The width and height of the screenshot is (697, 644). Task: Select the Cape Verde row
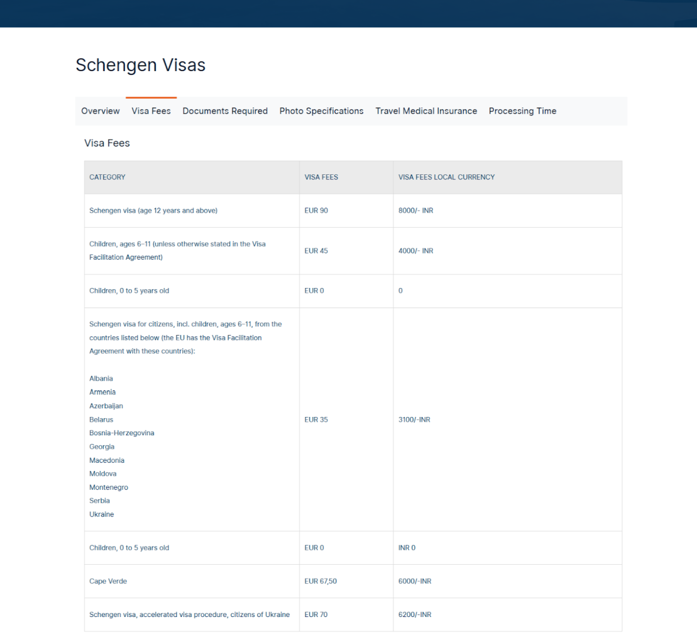353,581
